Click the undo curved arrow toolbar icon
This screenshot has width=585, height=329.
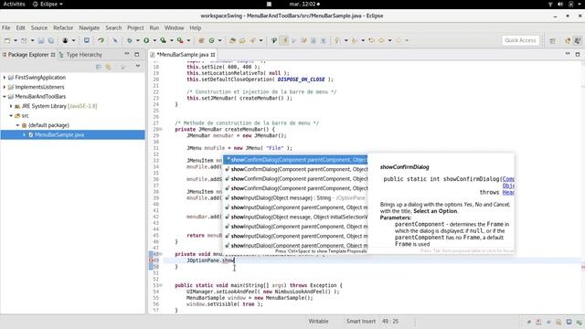(101, 40)
